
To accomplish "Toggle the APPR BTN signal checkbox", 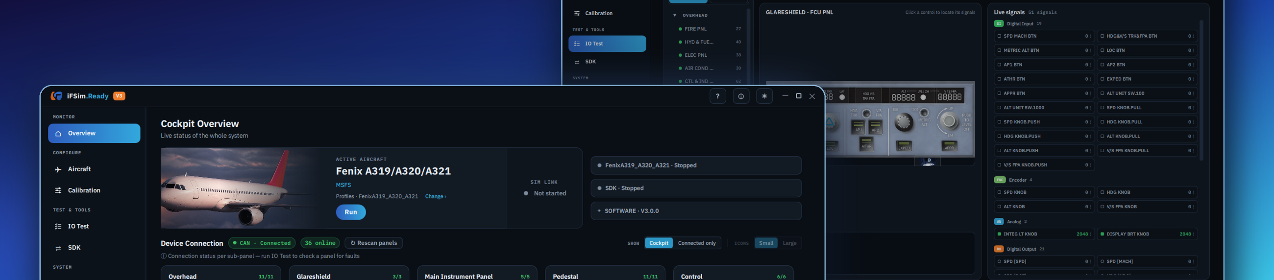I will (999, 93).
